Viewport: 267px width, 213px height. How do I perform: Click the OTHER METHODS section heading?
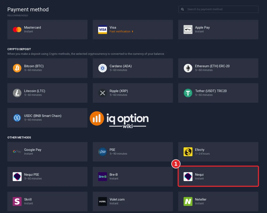[19, 138]
